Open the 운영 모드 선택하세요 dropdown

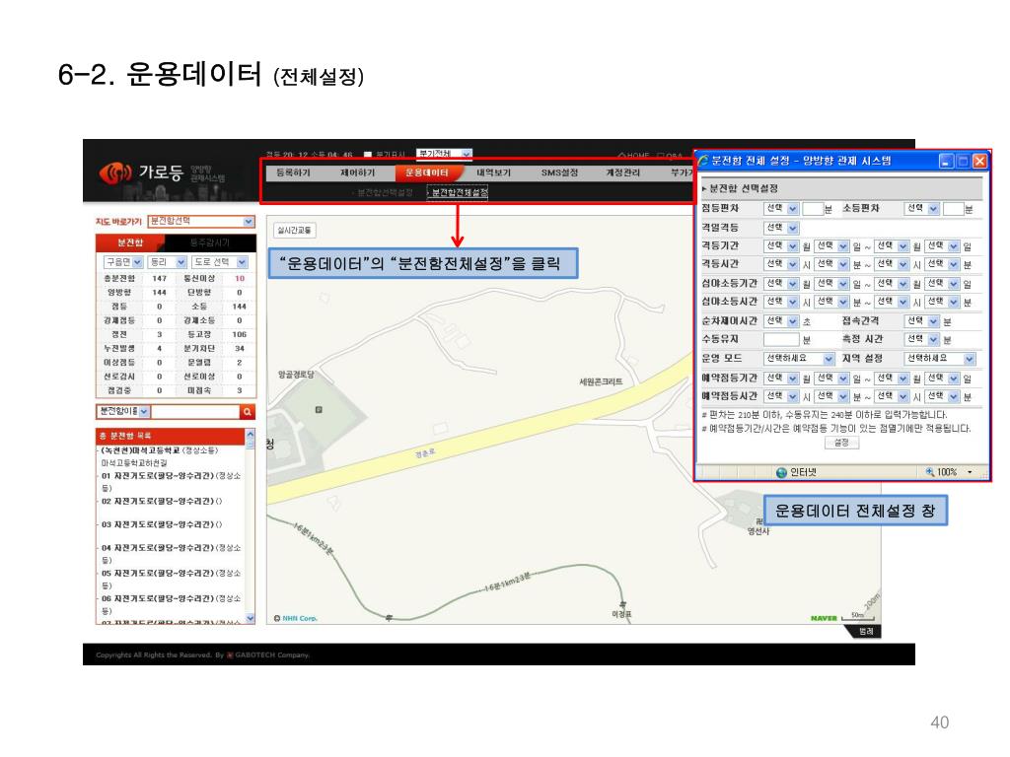click(x=799, y=359)
